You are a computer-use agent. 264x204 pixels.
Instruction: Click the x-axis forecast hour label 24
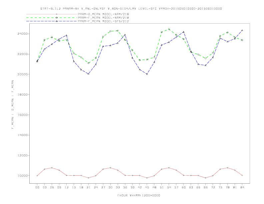(x=96, y=187)
